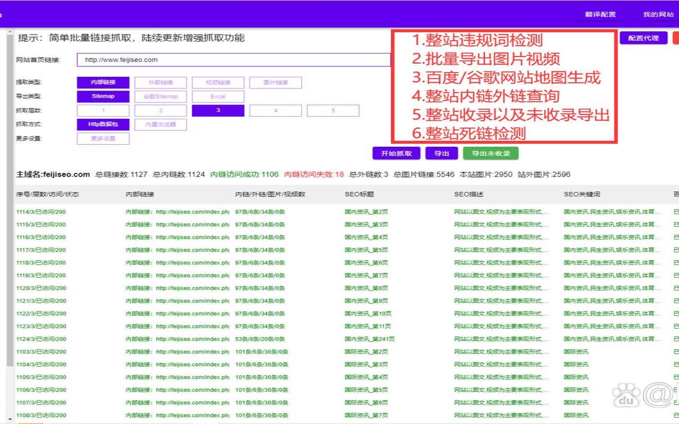679x424 pixels.
Task: Open the 更多设置 options
Action: click(x=103, y=138)
